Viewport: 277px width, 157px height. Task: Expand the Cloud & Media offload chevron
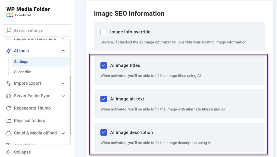(63, 133)
